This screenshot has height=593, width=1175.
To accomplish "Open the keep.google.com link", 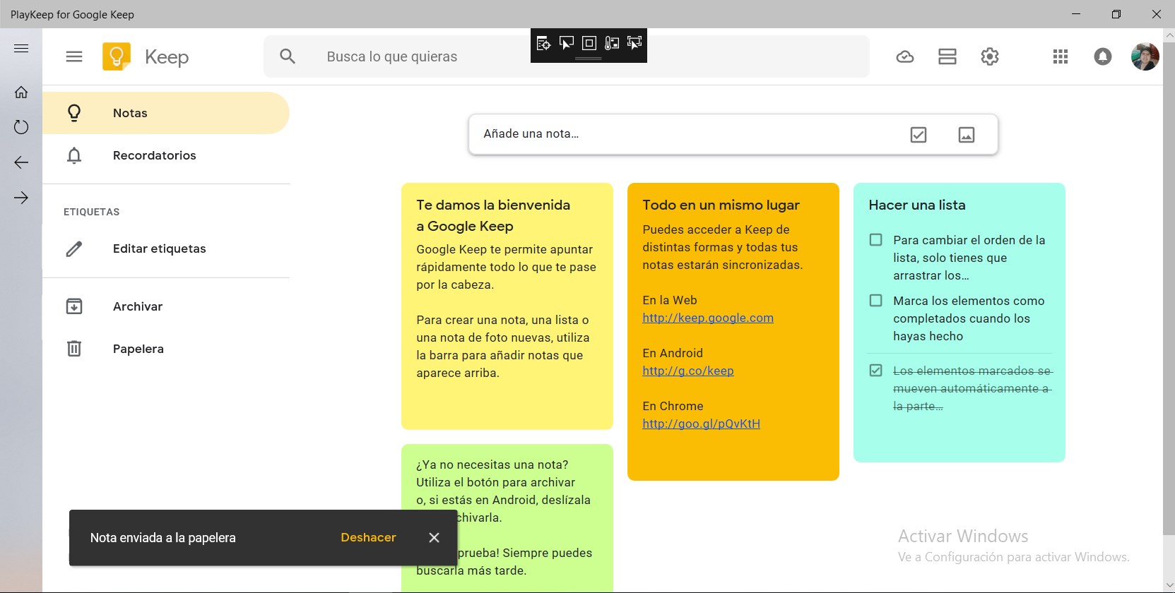I will (708, 318).
